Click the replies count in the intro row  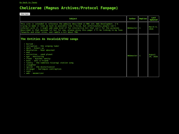click(x=140, y=28)
